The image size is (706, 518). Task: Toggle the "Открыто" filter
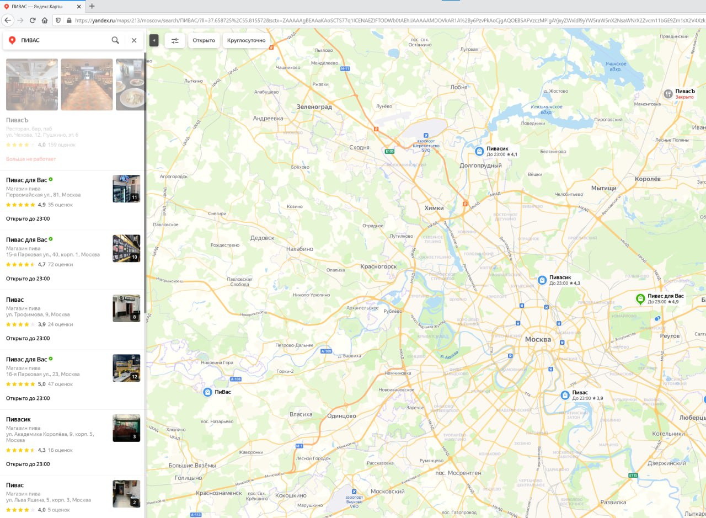coord(204,40)
